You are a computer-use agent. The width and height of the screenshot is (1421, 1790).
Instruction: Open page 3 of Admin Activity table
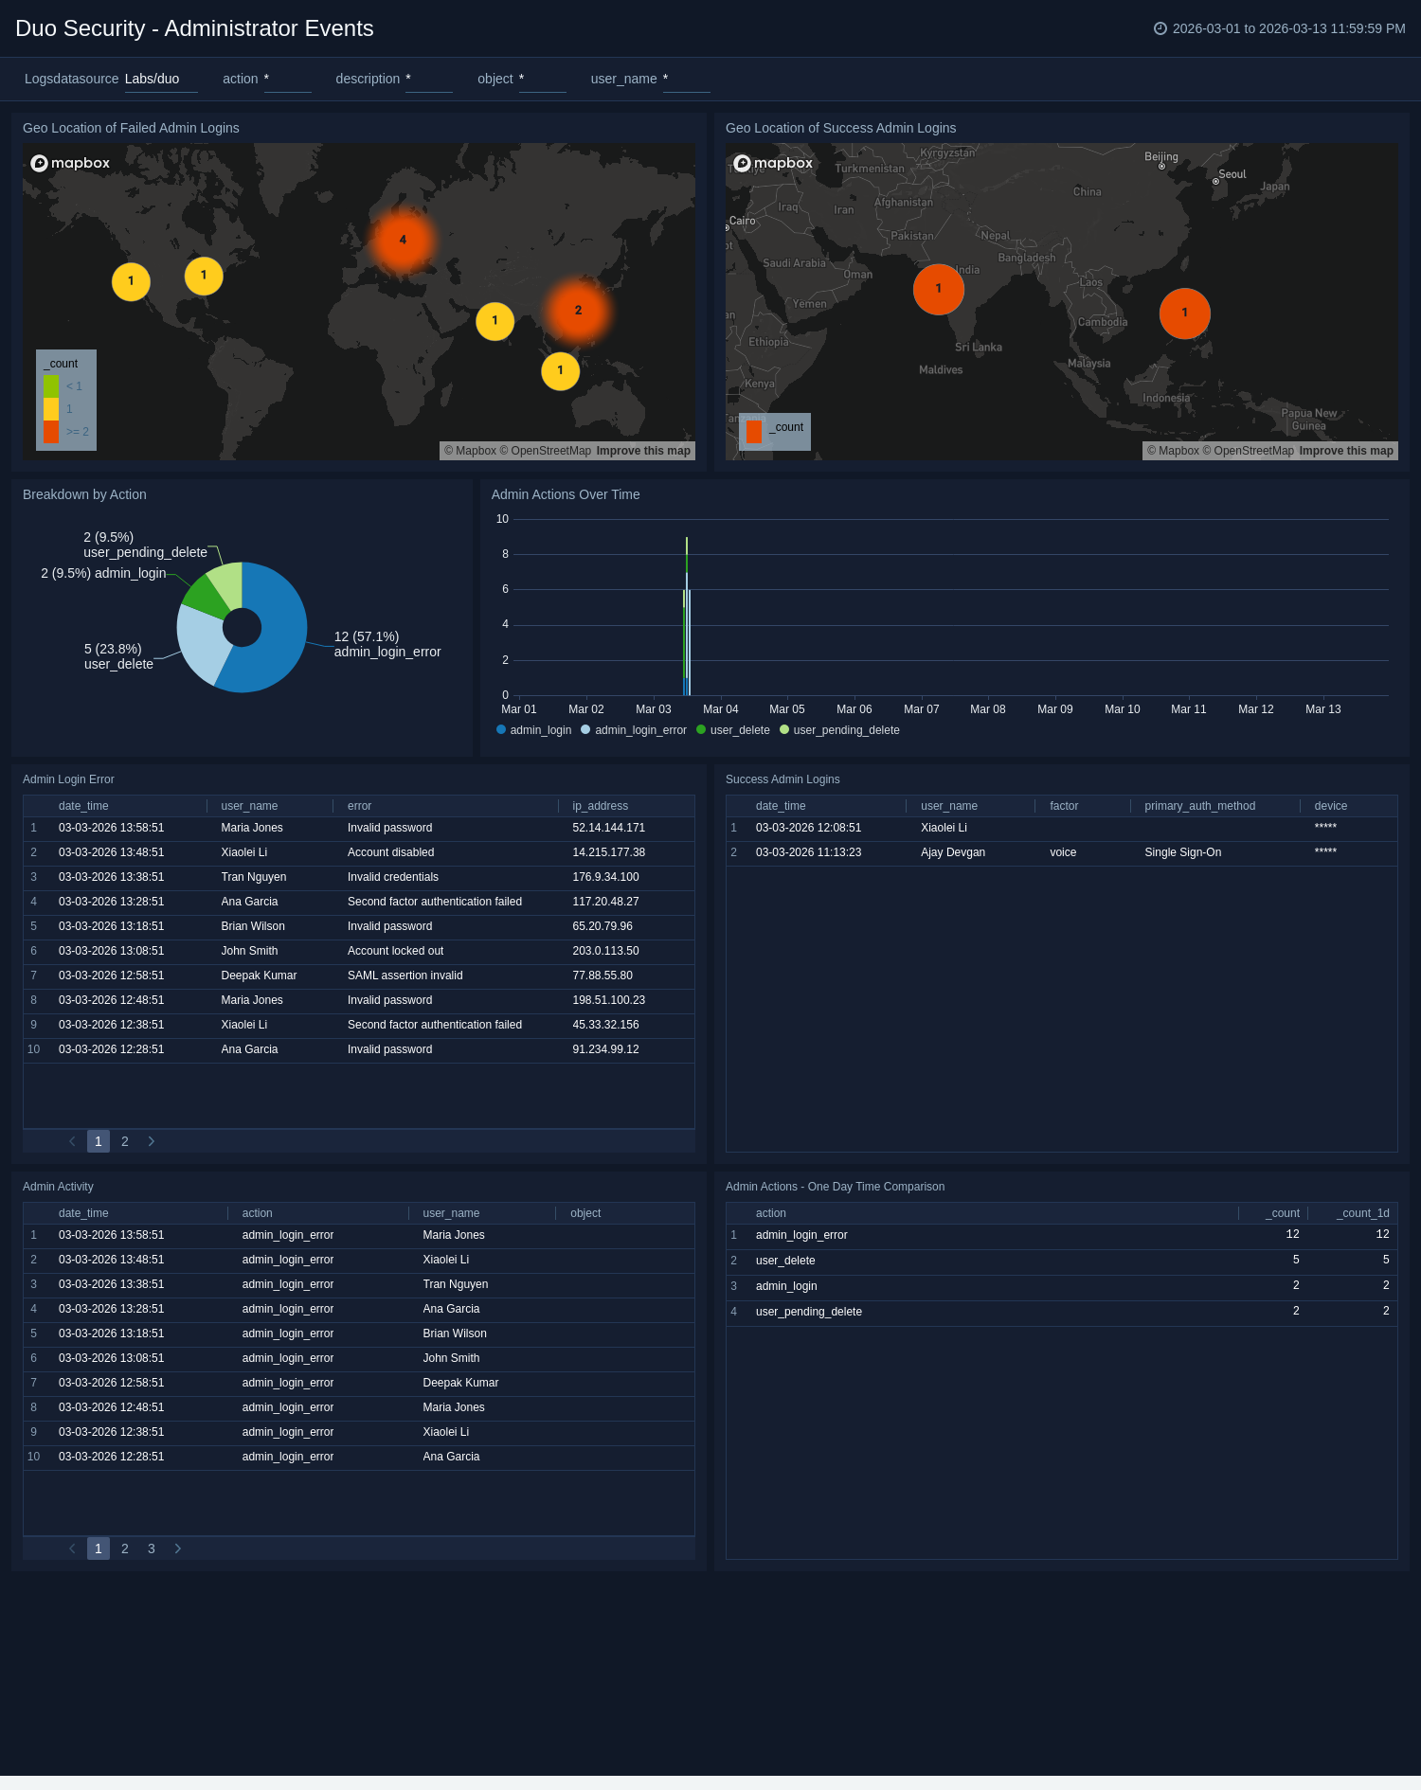tap(152, 1548)
